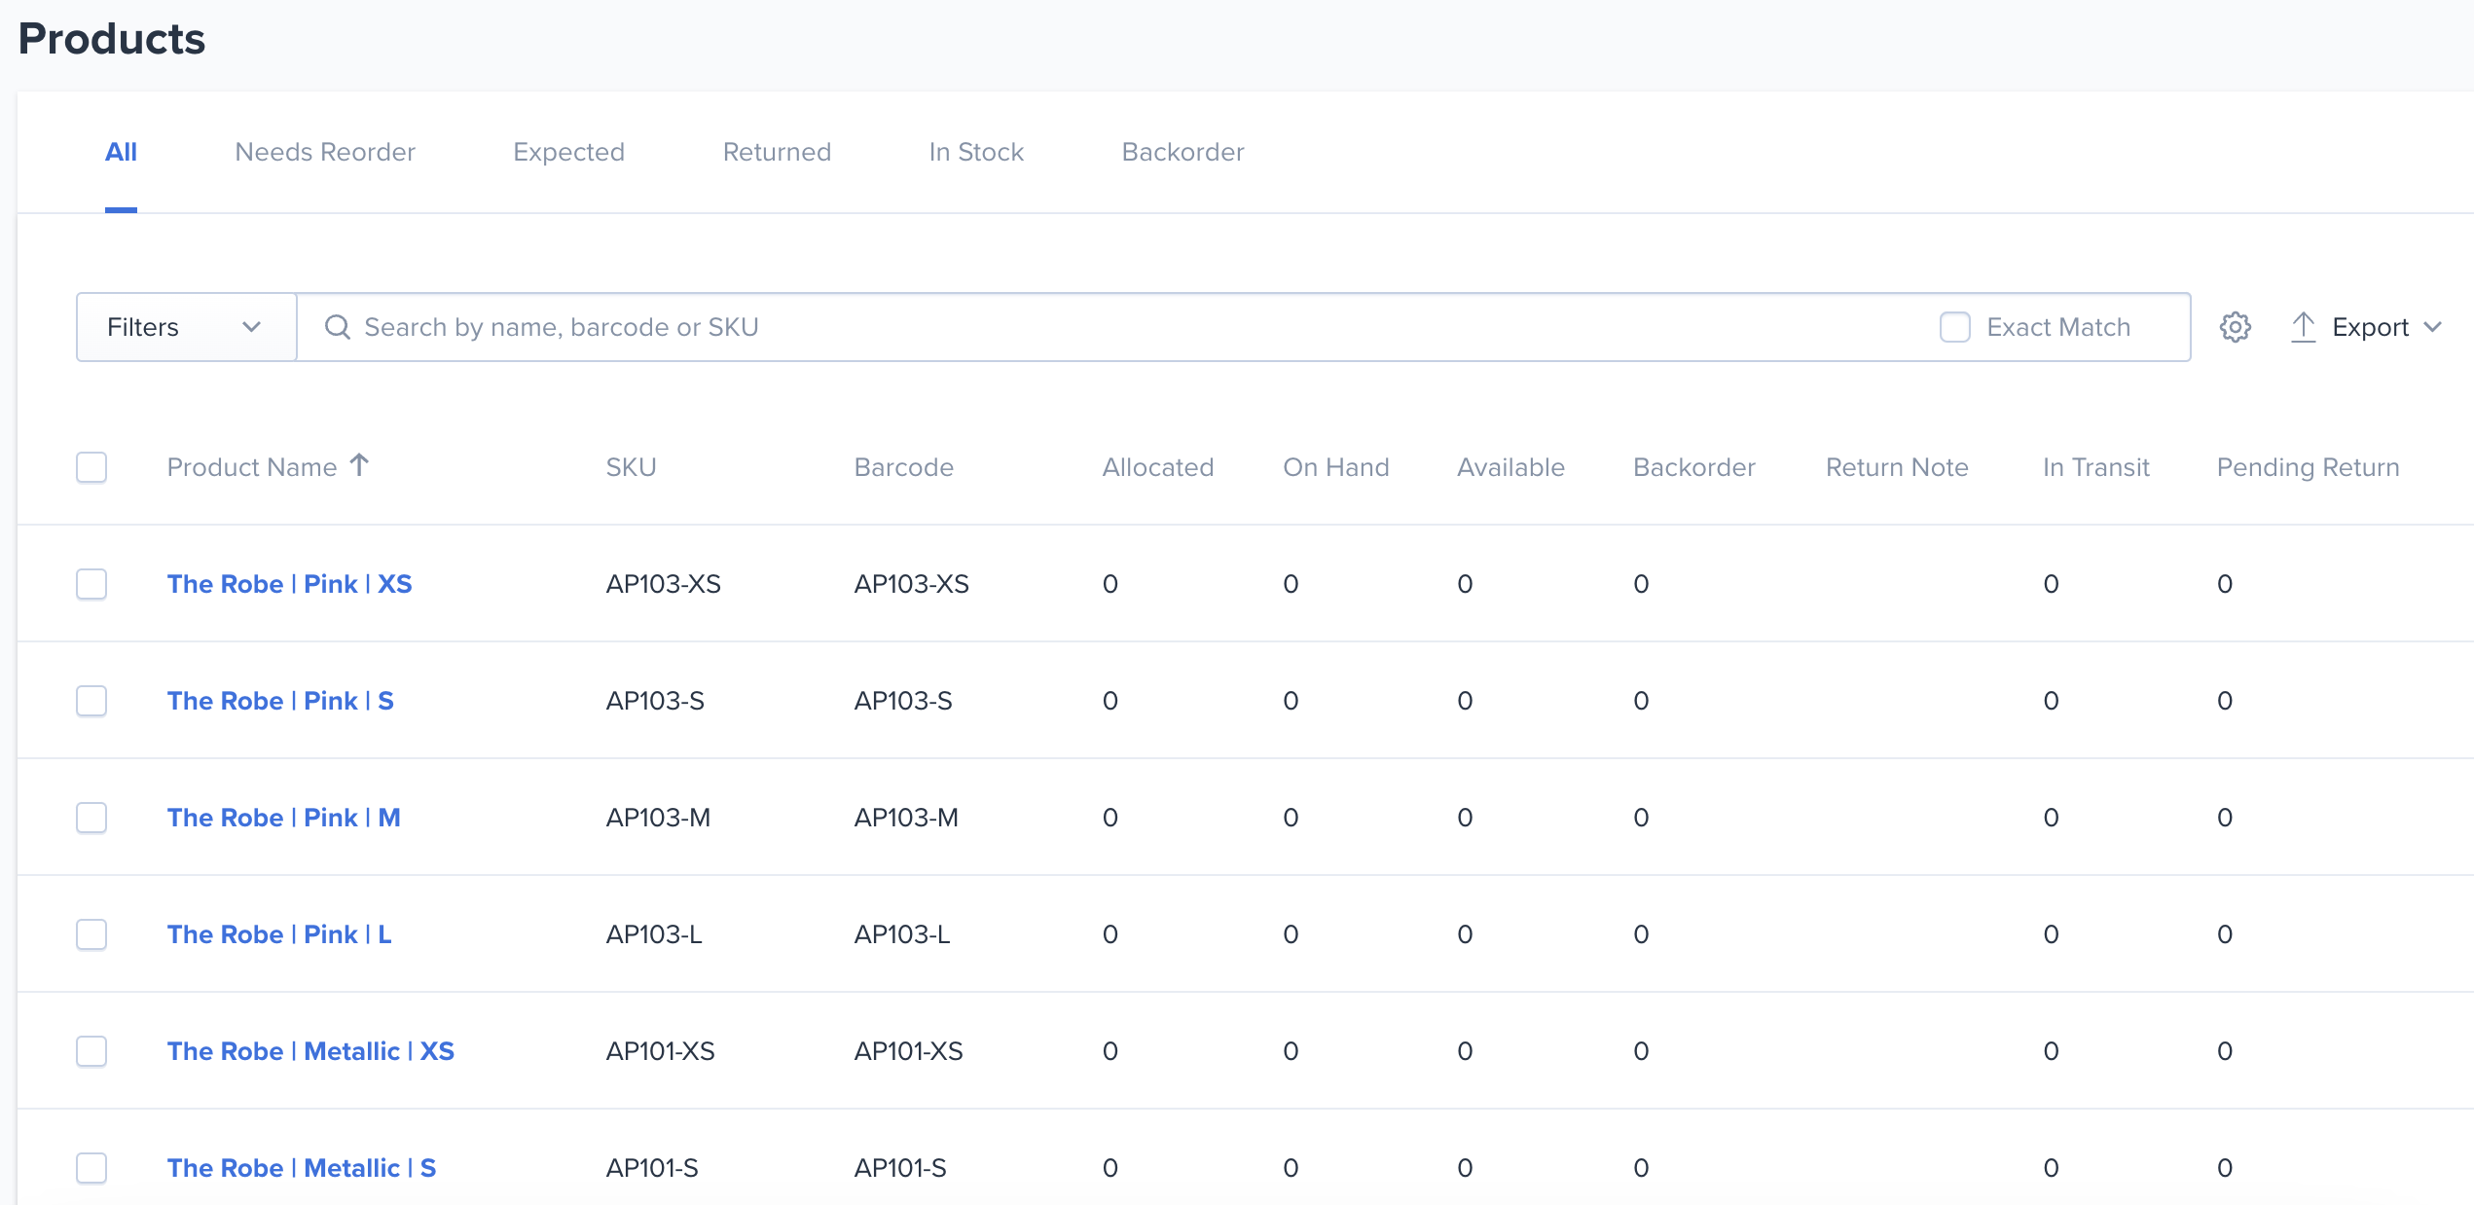
Task: Click the Barcode cell AP103-S
Action: (x=902, y=701)
